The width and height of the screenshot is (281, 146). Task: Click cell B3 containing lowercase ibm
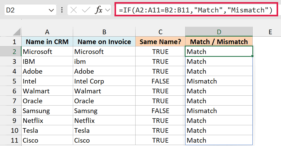(104, 61)
